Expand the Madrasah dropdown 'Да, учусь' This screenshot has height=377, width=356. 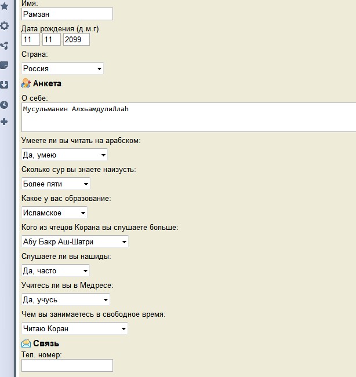click(x=66, y=299)
